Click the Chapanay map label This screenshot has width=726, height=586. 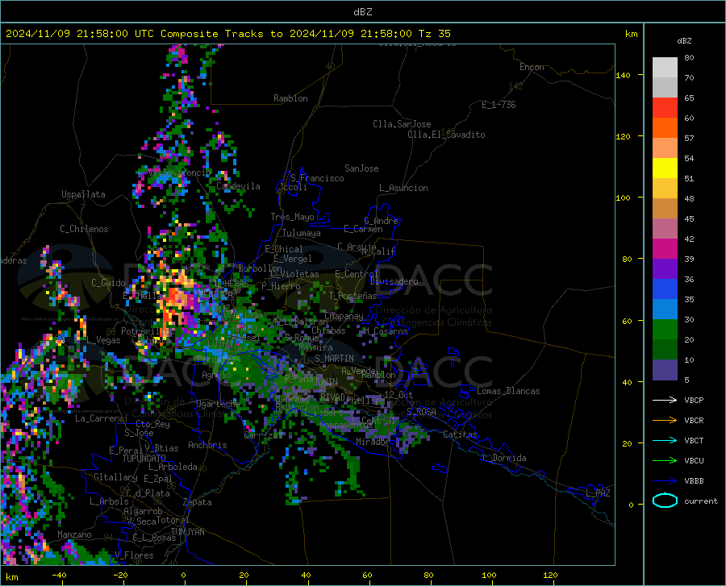(x=344, y=316)
